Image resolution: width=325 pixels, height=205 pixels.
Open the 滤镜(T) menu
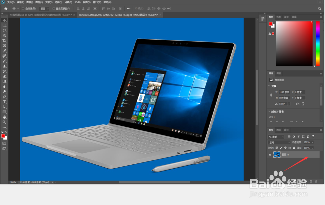(68, 2)
